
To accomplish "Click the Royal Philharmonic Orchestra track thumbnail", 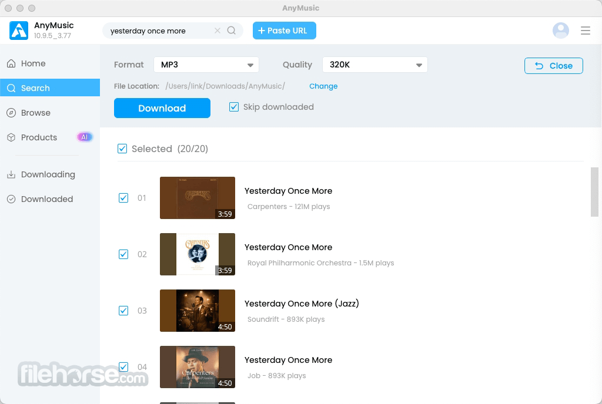I will point(198,254).
